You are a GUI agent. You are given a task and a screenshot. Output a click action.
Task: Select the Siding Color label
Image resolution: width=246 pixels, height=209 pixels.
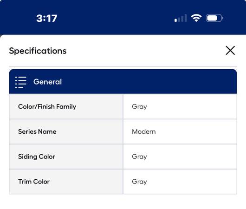tap(37, 157)
